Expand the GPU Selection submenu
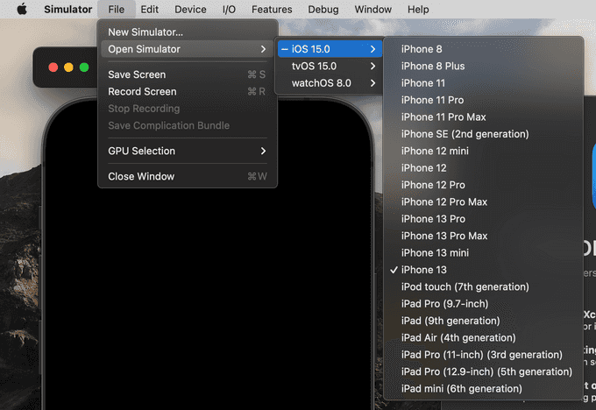The width and height of the screenshot is (596, 410). (x=188, y=151)
